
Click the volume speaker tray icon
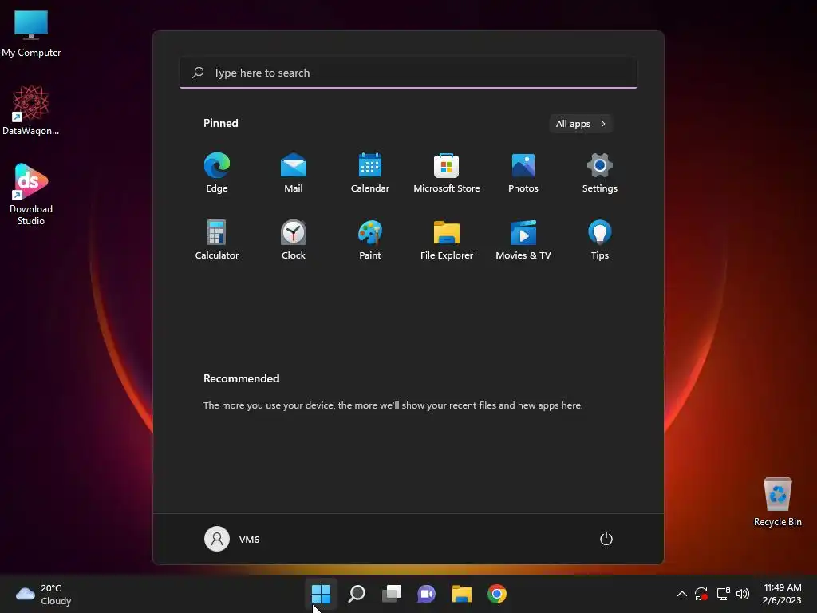743,594
